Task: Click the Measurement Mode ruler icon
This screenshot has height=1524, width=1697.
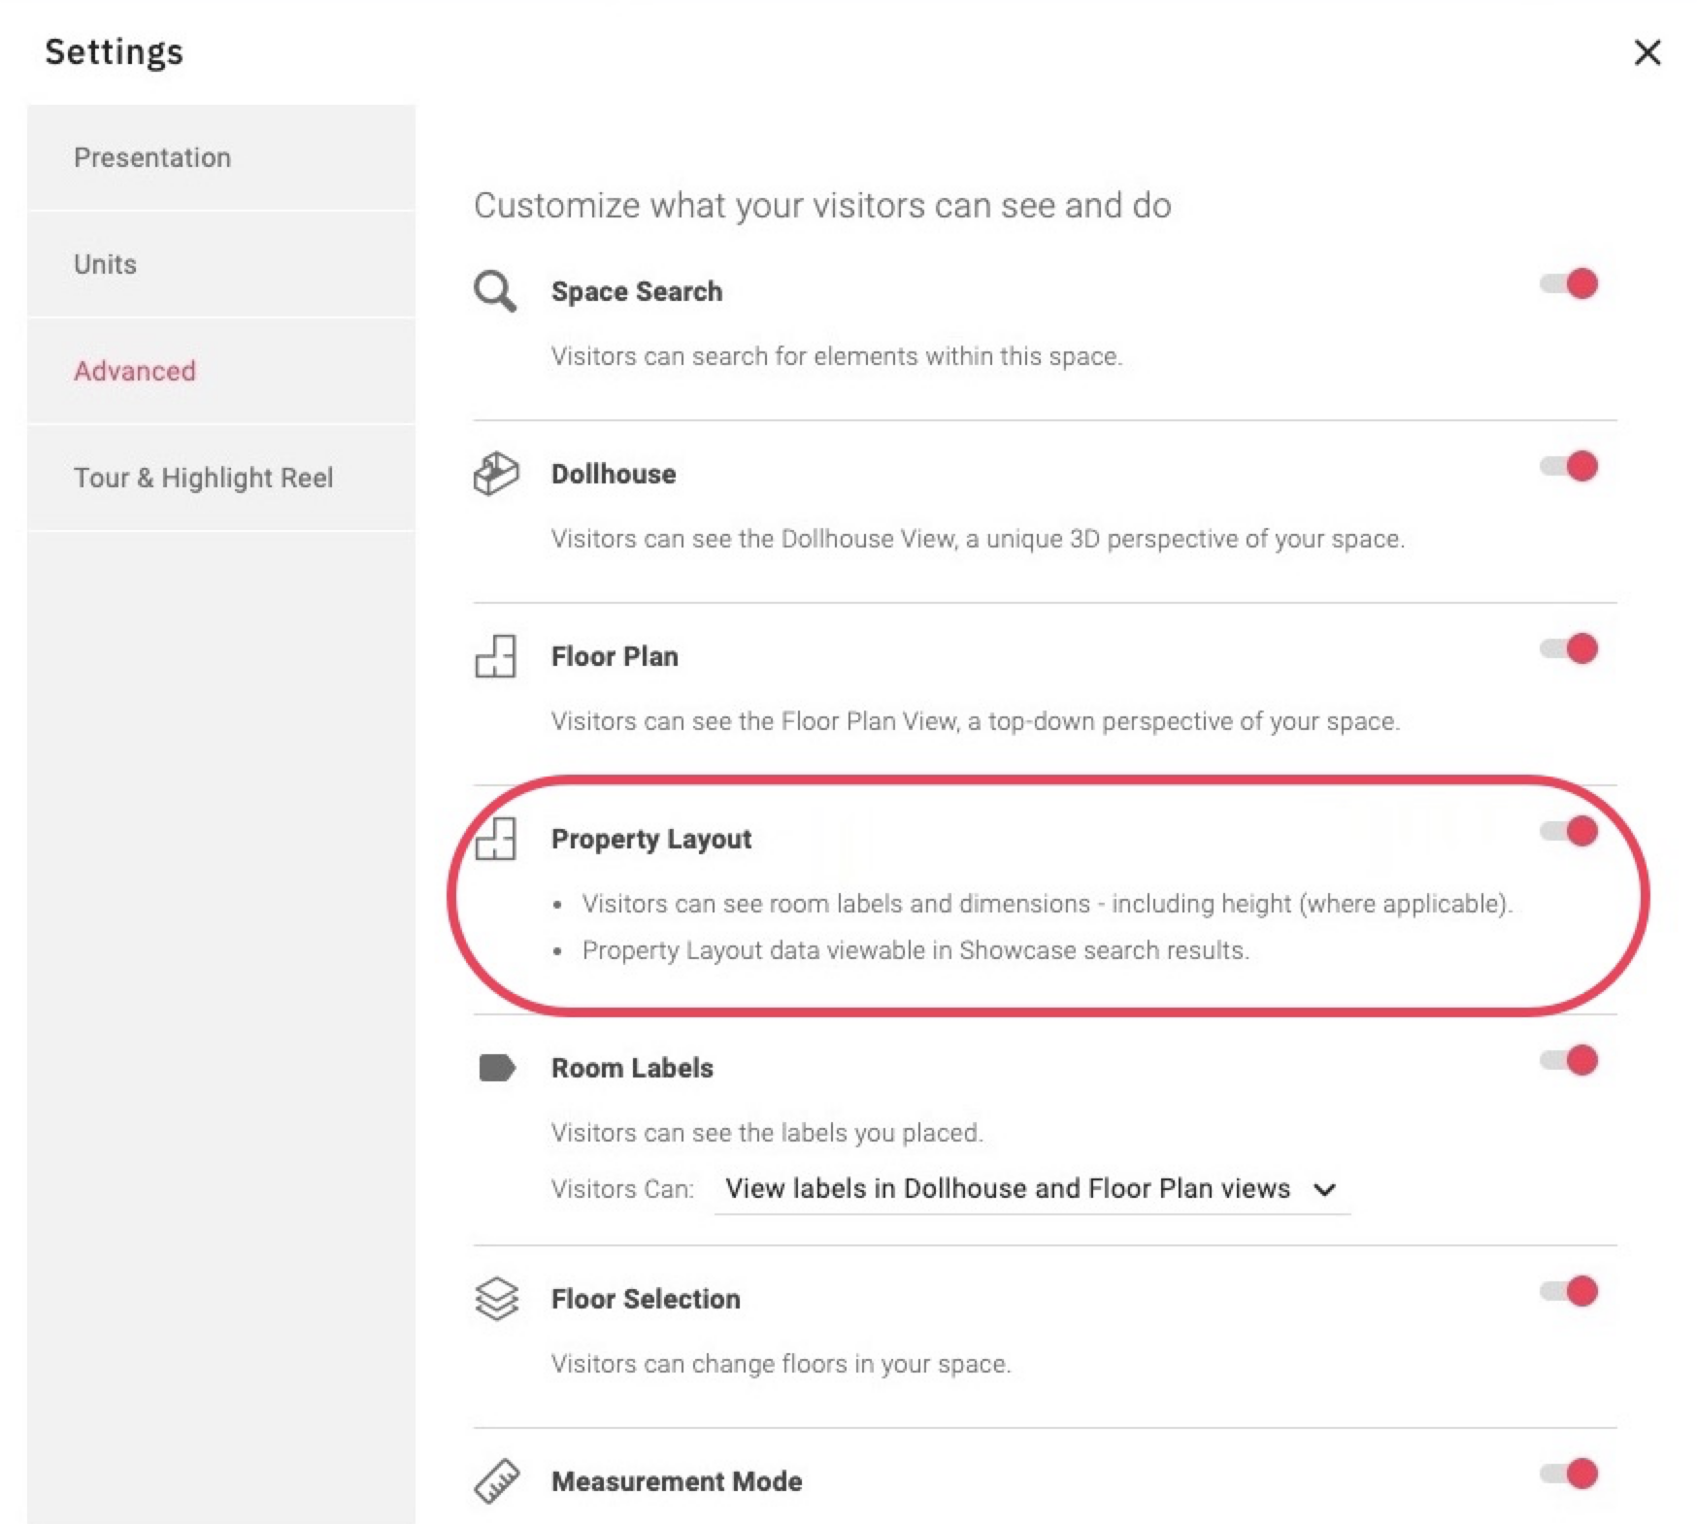Action: [x=497, y=1481]
